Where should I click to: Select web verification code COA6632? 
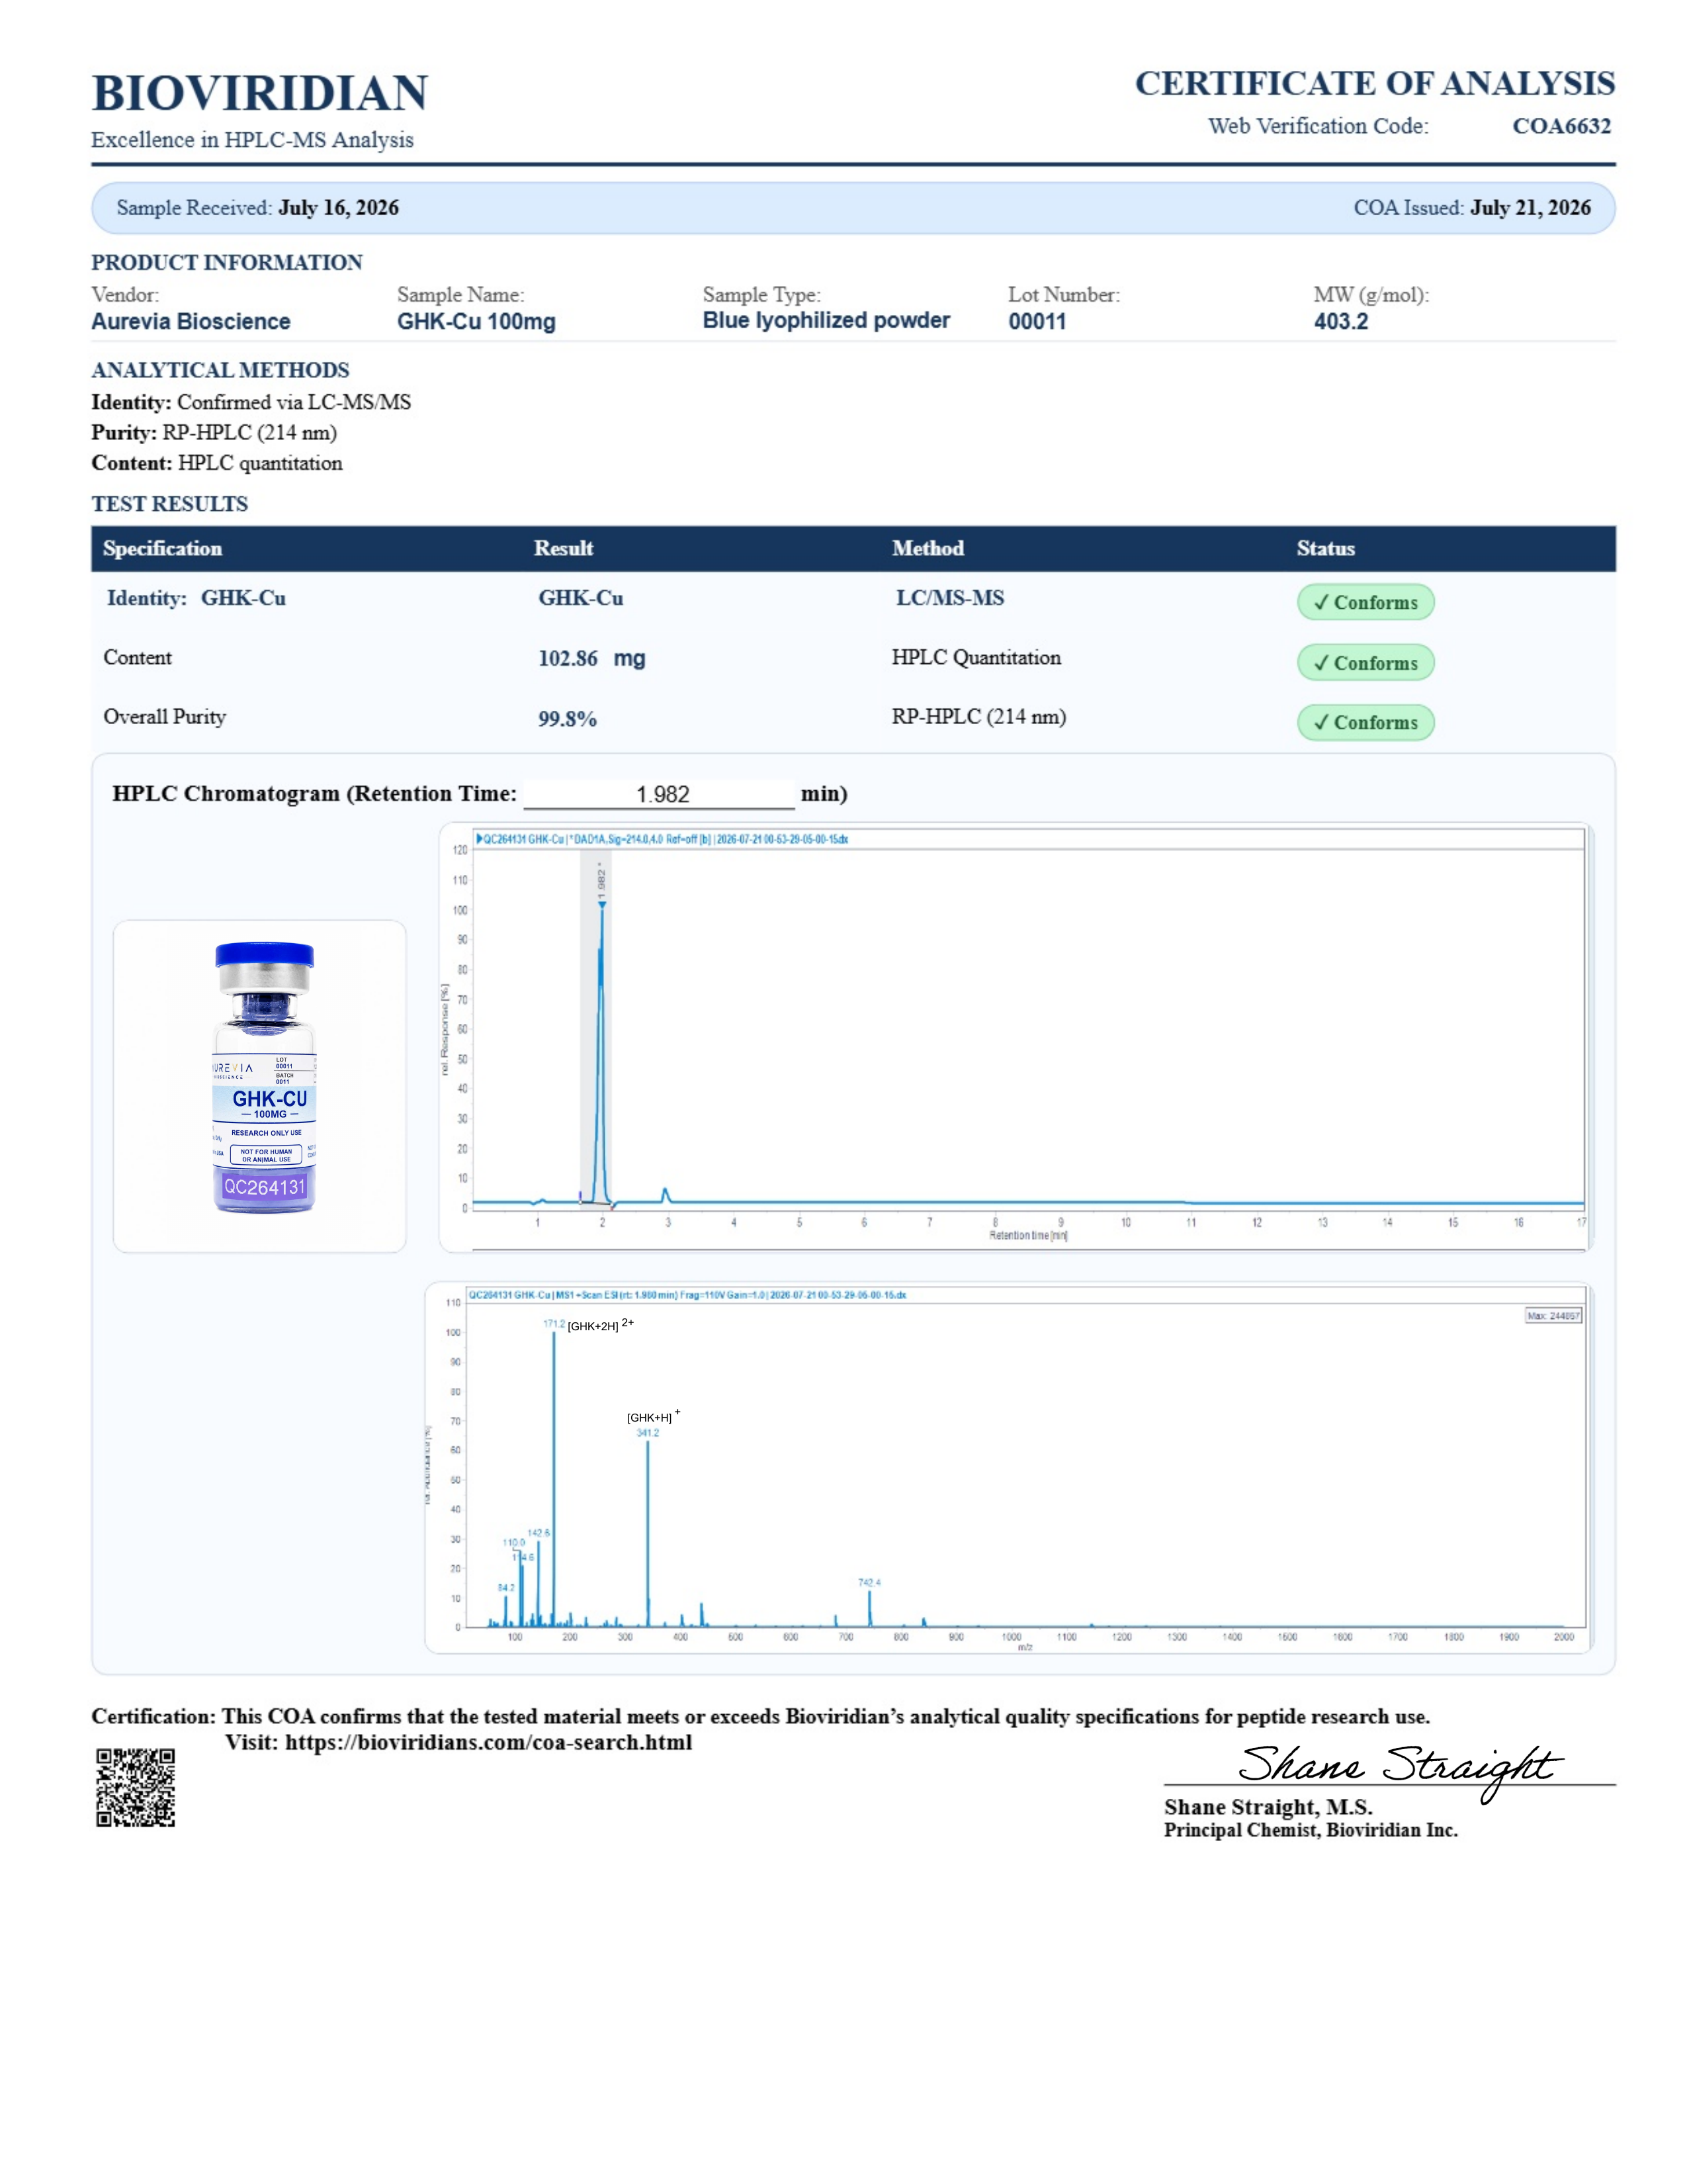click(x=1561, y=126)
